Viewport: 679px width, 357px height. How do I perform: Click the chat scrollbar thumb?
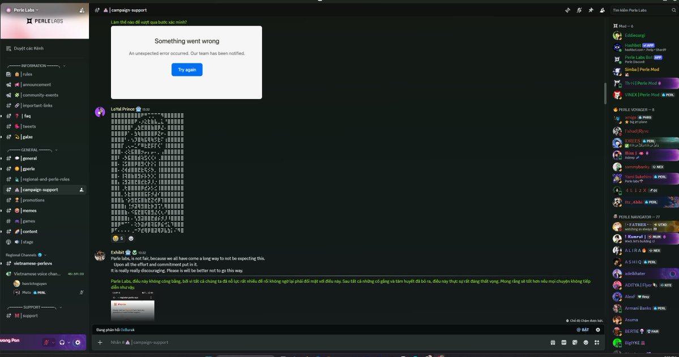(605, 93)
